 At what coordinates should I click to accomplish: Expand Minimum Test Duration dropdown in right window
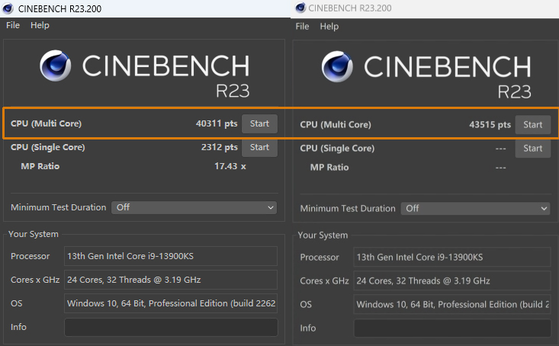475,208
